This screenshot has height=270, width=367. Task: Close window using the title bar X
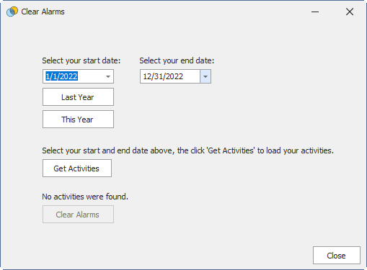[350, 12]
